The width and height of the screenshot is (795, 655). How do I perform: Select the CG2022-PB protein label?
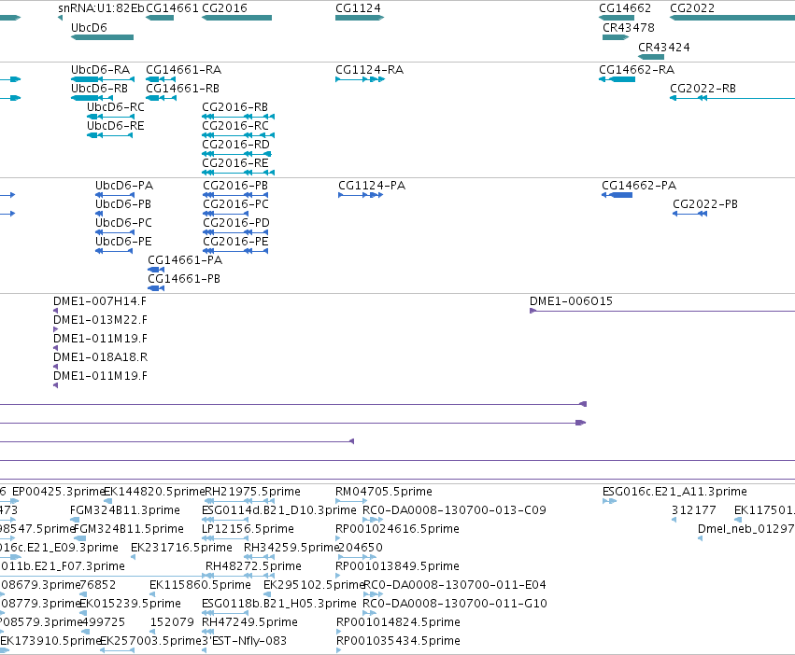tap(705, 204)
